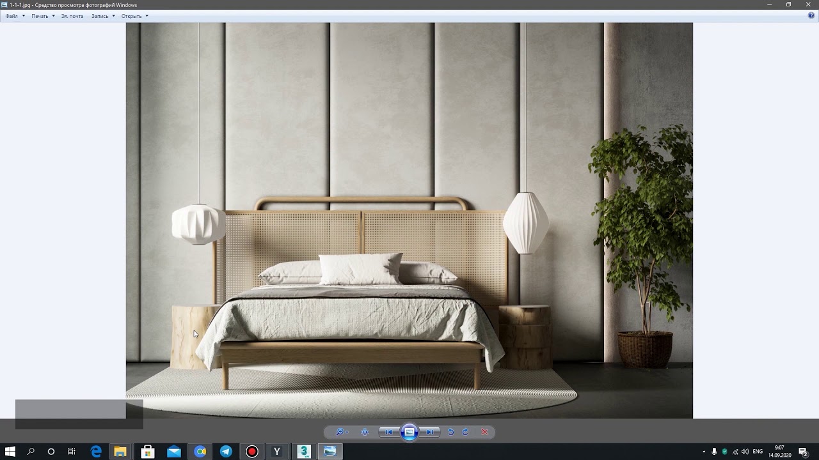Open Microsoft Store from the taskbar
The height and width of the screenshot is (460, 819).
pyautogui.click(x=148, y=452)
